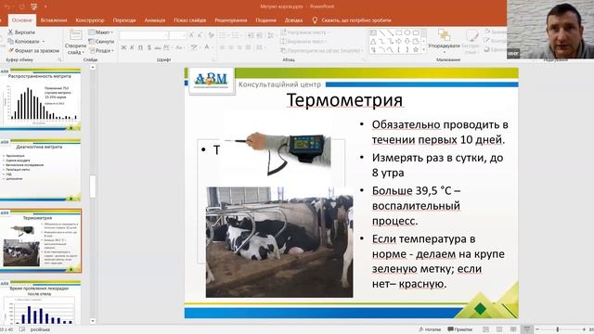
Task: Select the star shape in shapes gallery
Action: [416, 49]
